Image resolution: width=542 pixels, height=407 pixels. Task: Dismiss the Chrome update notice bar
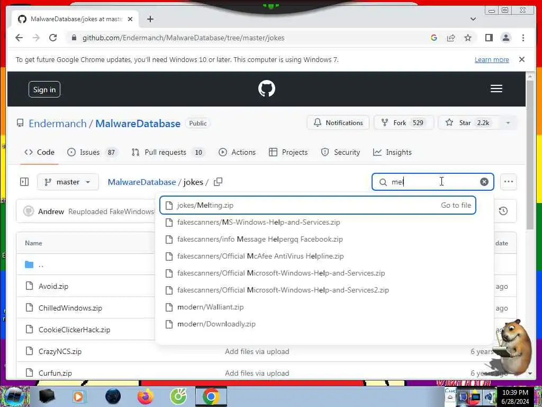[522, 59]
